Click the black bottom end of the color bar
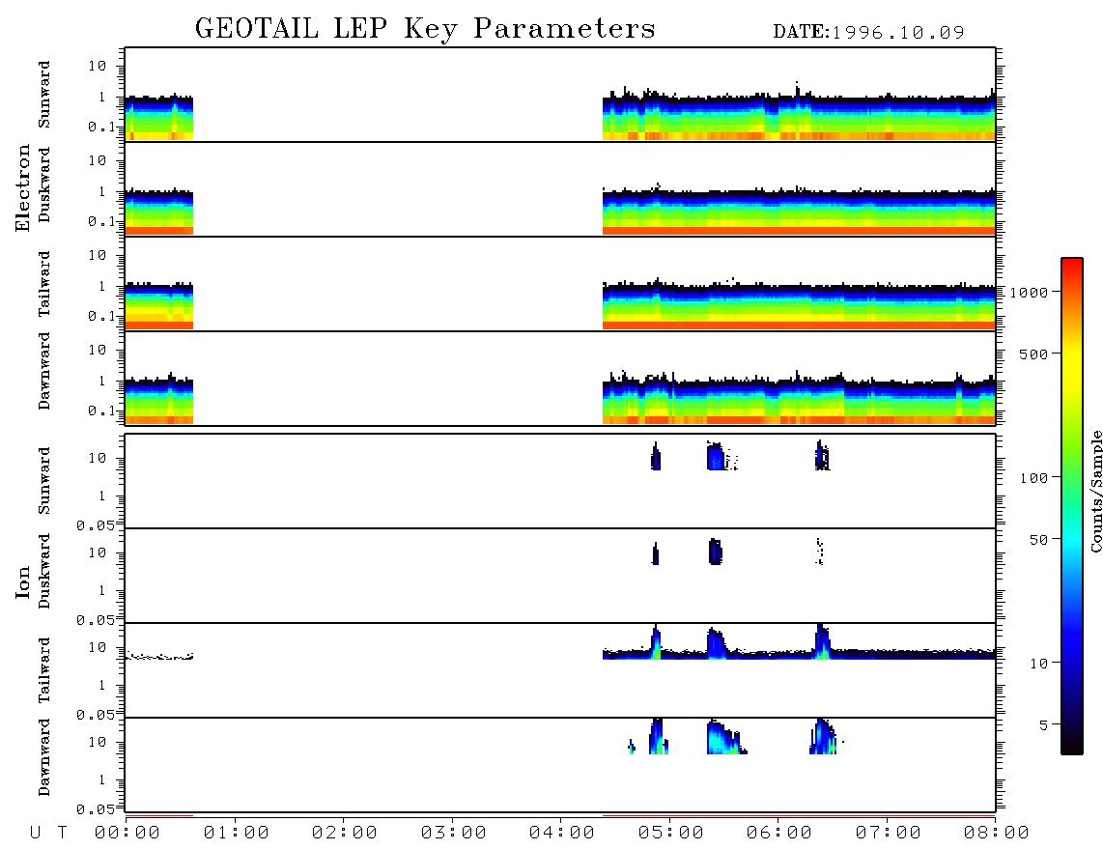Image resolution: width=1103 pixels, height=850 pixels. coord(1071,746)
